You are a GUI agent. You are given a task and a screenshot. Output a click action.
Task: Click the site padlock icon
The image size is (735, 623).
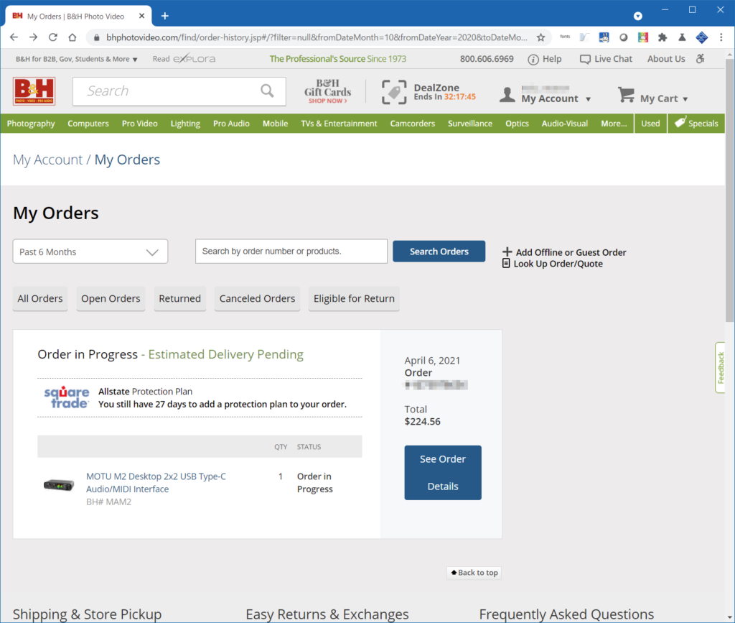[x=97, y=37]
